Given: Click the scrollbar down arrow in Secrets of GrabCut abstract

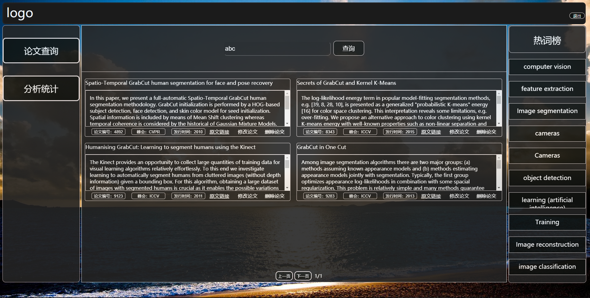Looking at the screenshot, I should click(x=499, y=124).
